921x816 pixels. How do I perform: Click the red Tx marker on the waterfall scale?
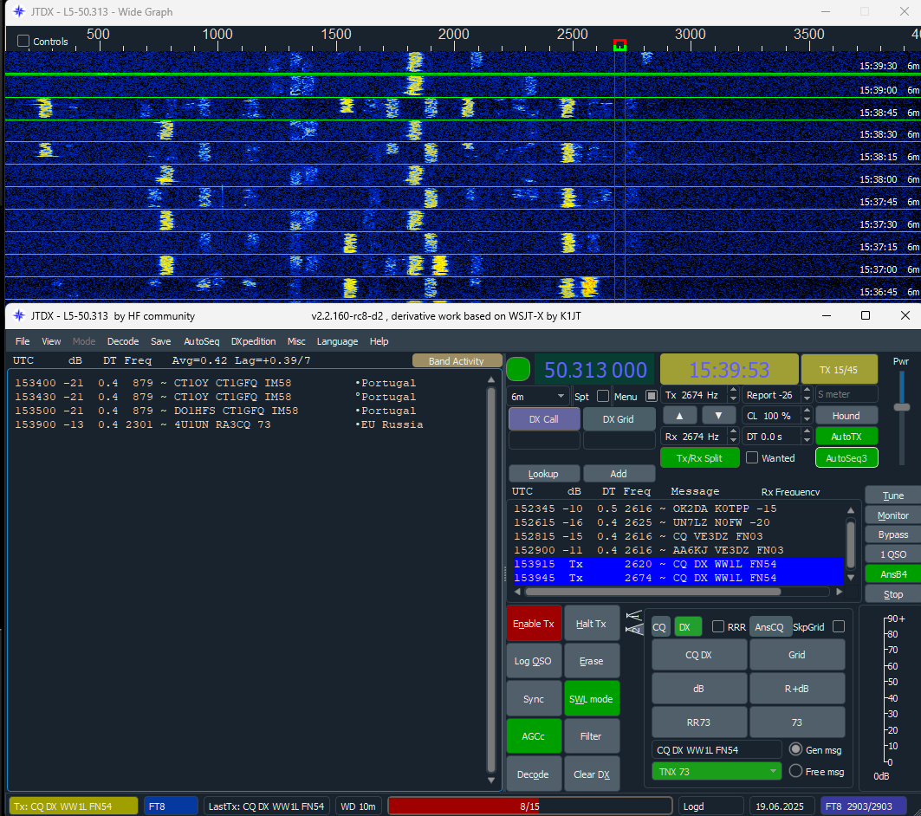[619, 45]
